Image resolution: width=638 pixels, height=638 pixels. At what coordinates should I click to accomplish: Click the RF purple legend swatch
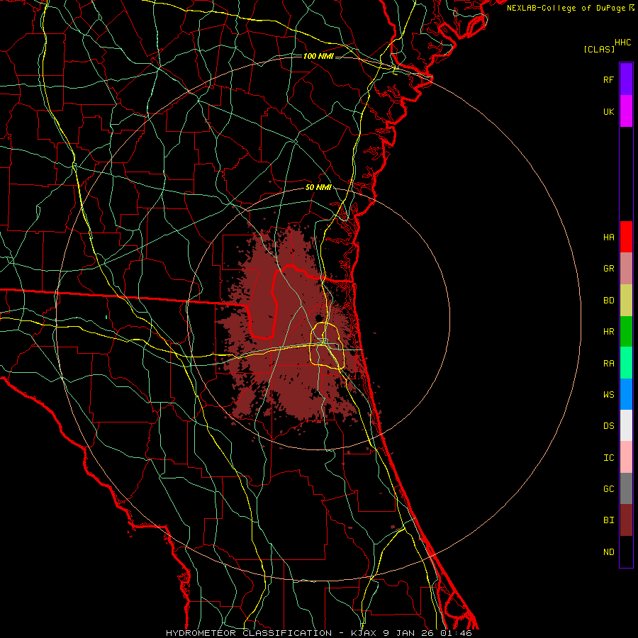tap(626, 79)
